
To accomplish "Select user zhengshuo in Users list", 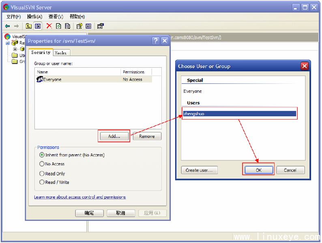I will click(x=239, y=114).
